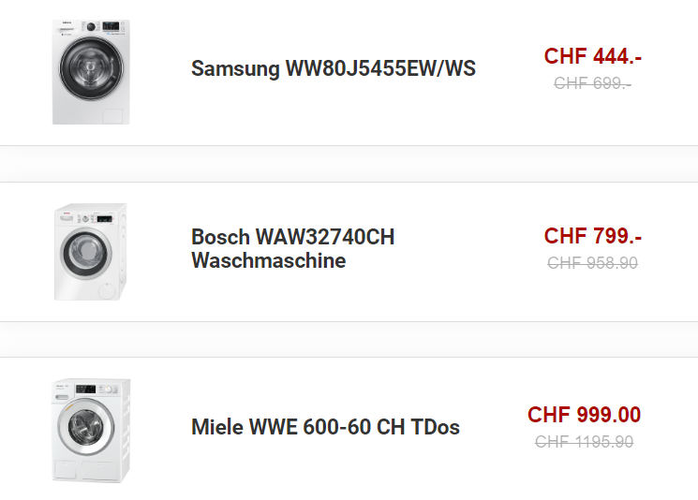Open the Bosch washing machine product image
The image size is (698, 500).
pos(90,252)
